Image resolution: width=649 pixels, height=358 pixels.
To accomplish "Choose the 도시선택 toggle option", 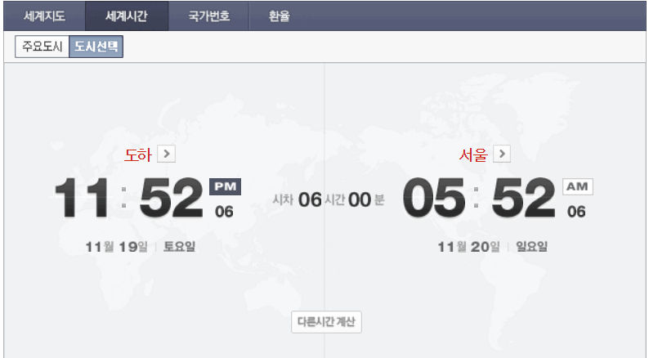I will (96, 47).
